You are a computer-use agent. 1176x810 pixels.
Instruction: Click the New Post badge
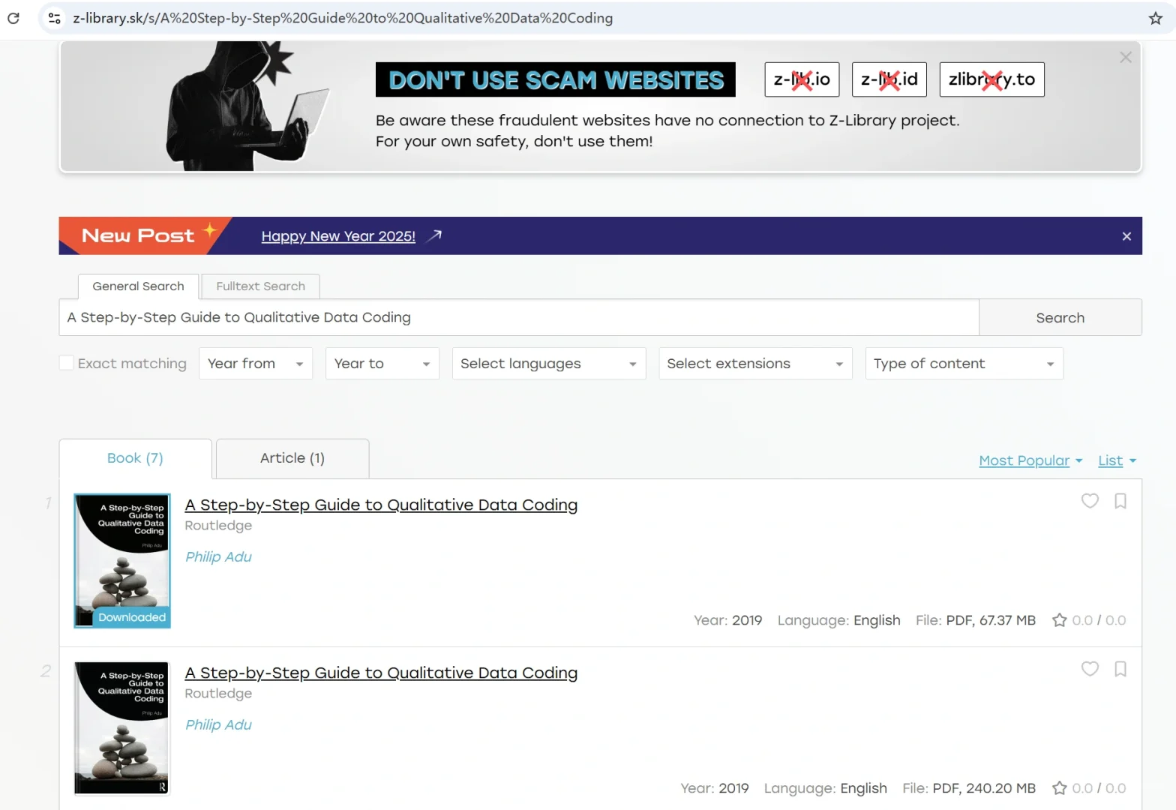tap(145, 235)
